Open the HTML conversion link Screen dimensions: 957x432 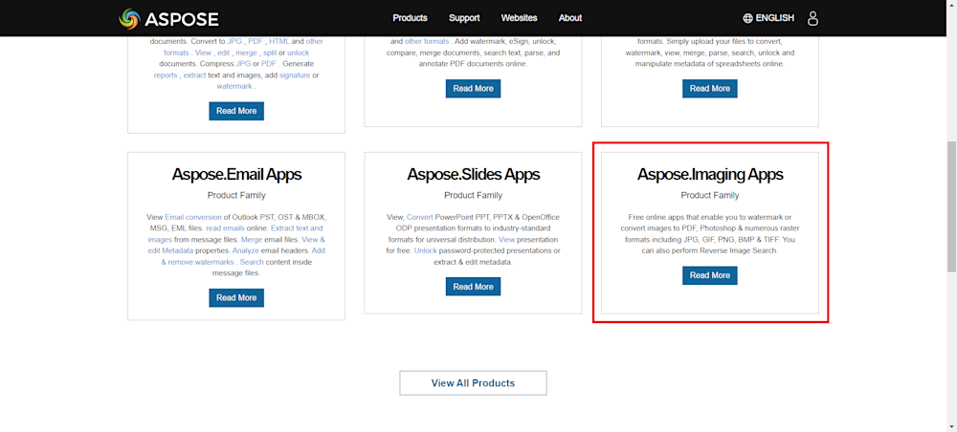click(x=279, y=41)
